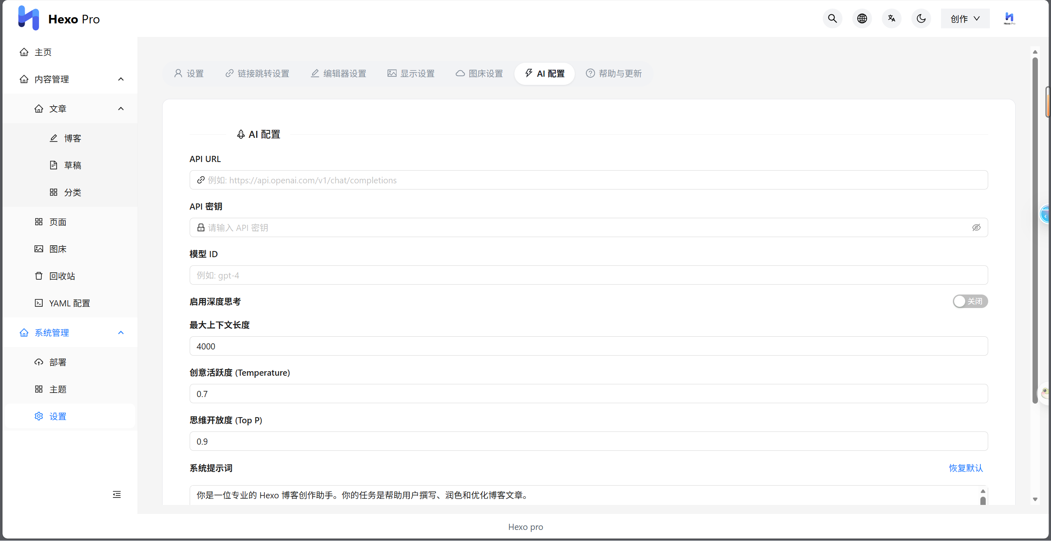Click the globe icon in header

pyautogui.click(x=862, y=18)
